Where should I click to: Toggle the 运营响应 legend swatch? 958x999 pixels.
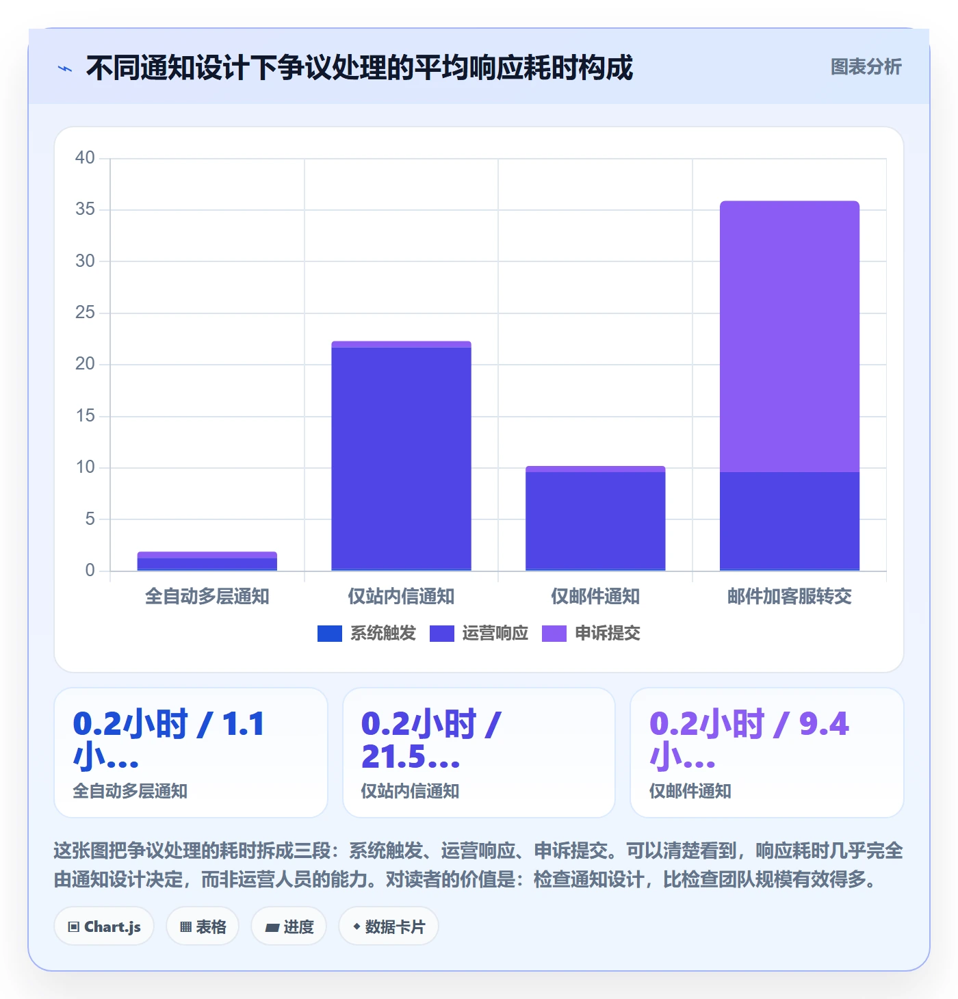point(442,634)
